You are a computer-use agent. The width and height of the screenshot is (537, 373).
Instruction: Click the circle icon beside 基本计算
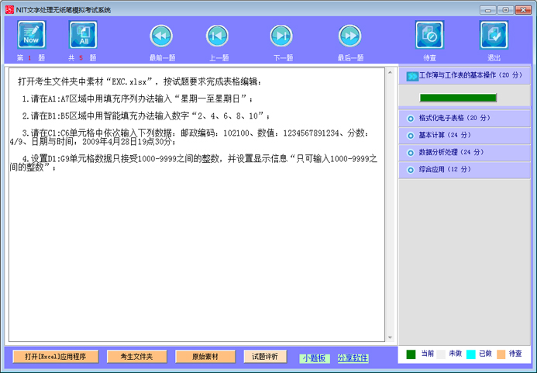tap(410, 136)
